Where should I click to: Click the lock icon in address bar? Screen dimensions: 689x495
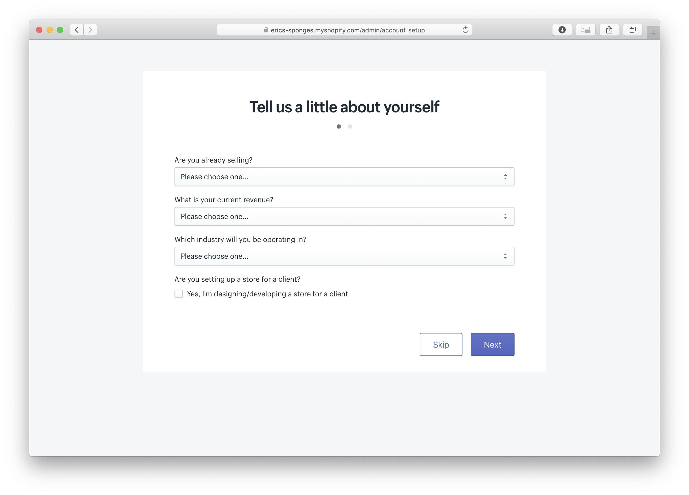click(x=266, y=30)
